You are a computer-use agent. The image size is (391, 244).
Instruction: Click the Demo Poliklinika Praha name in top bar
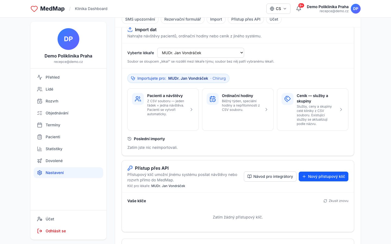[x=328, y=7]
